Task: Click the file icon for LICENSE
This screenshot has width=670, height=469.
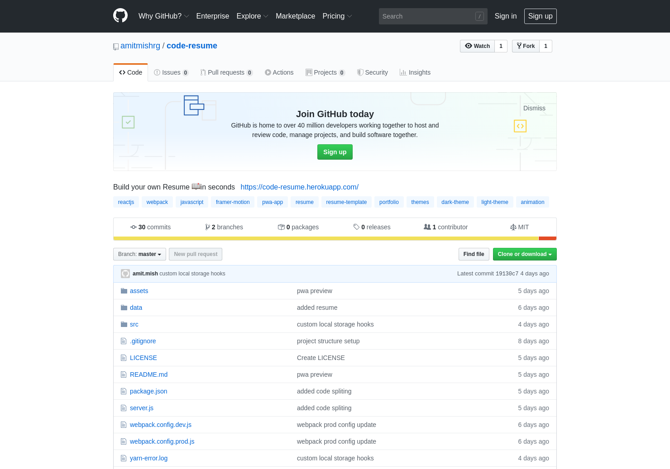Action: point(124,358)
